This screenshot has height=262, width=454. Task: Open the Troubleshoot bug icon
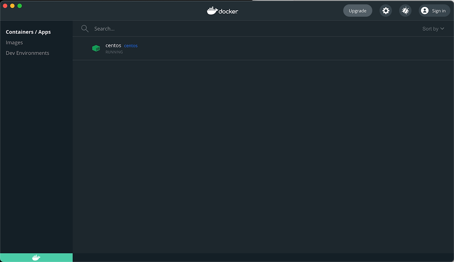tap(405, 11)
